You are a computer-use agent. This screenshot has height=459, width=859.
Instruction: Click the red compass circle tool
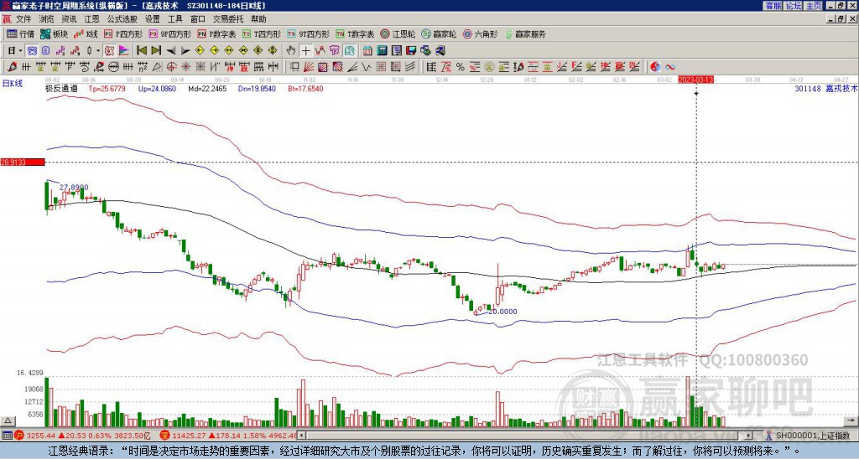[x=171, y=67]
